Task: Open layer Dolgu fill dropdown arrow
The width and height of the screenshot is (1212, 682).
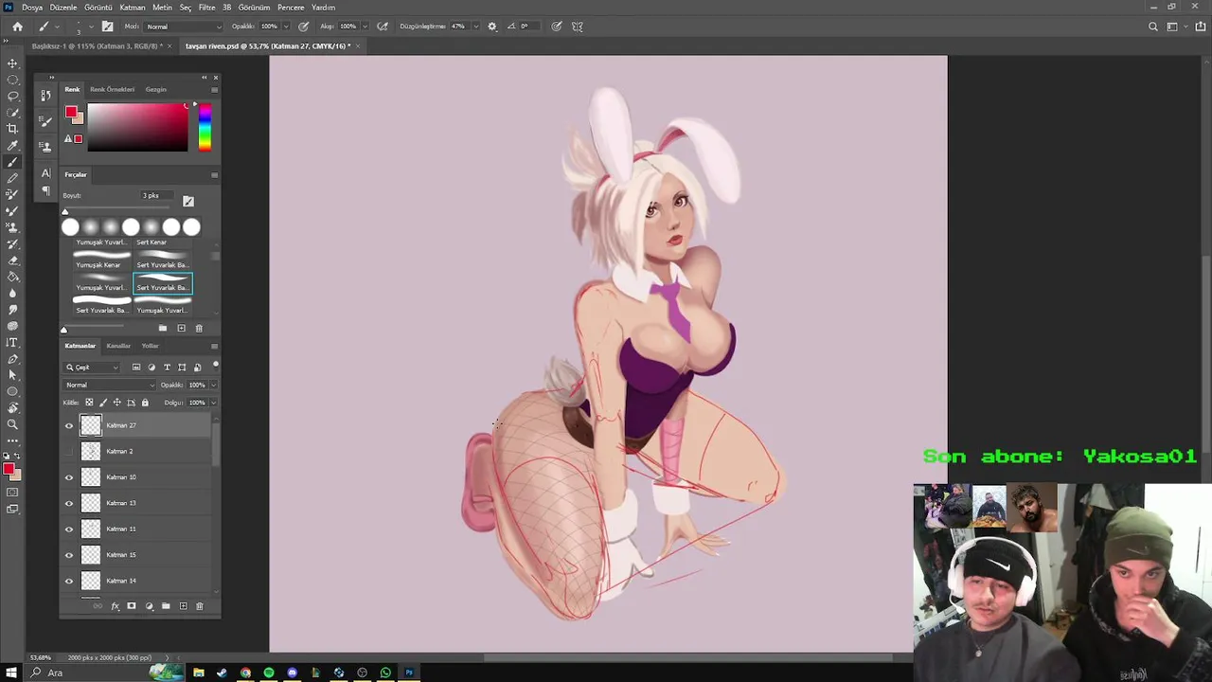Action: [213, 403]
